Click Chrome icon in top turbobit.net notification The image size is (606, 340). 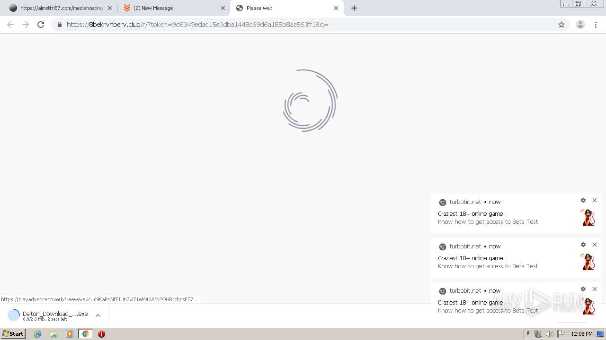click(443, 202)
